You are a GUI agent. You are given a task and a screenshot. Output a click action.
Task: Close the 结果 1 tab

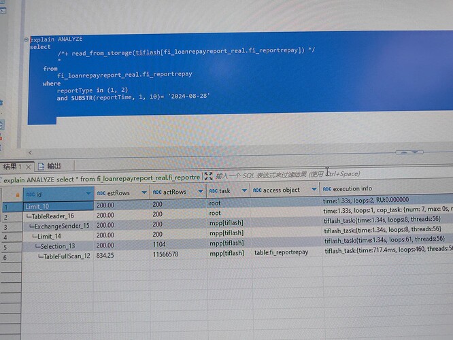click(x=29, y=167)
